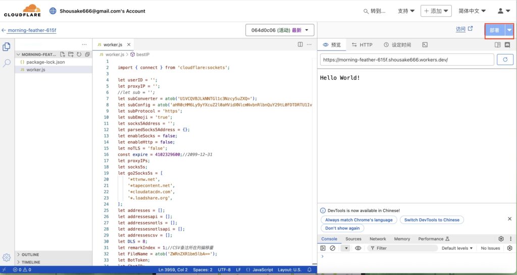
Task: Dismiss the DevTools language notice
Action: [x=509, y=218]
